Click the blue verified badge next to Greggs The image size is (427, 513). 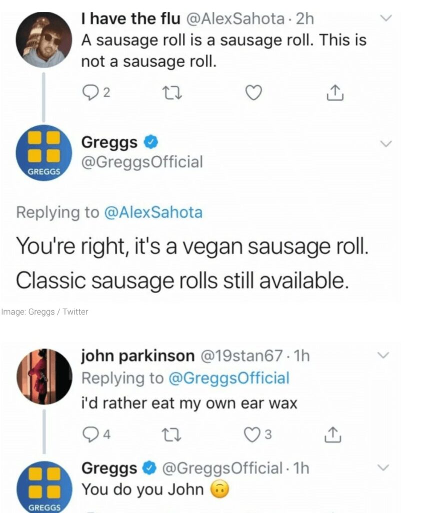pos(150,142)
